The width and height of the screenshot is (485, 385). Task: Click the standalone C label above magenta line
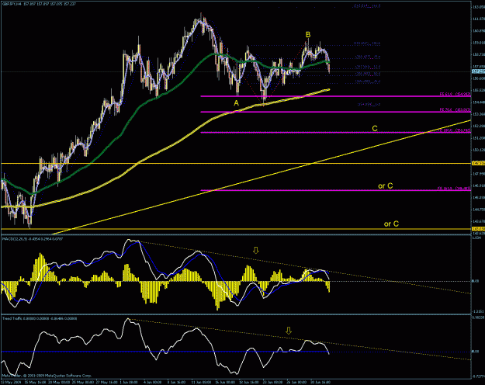click(375, 128)
